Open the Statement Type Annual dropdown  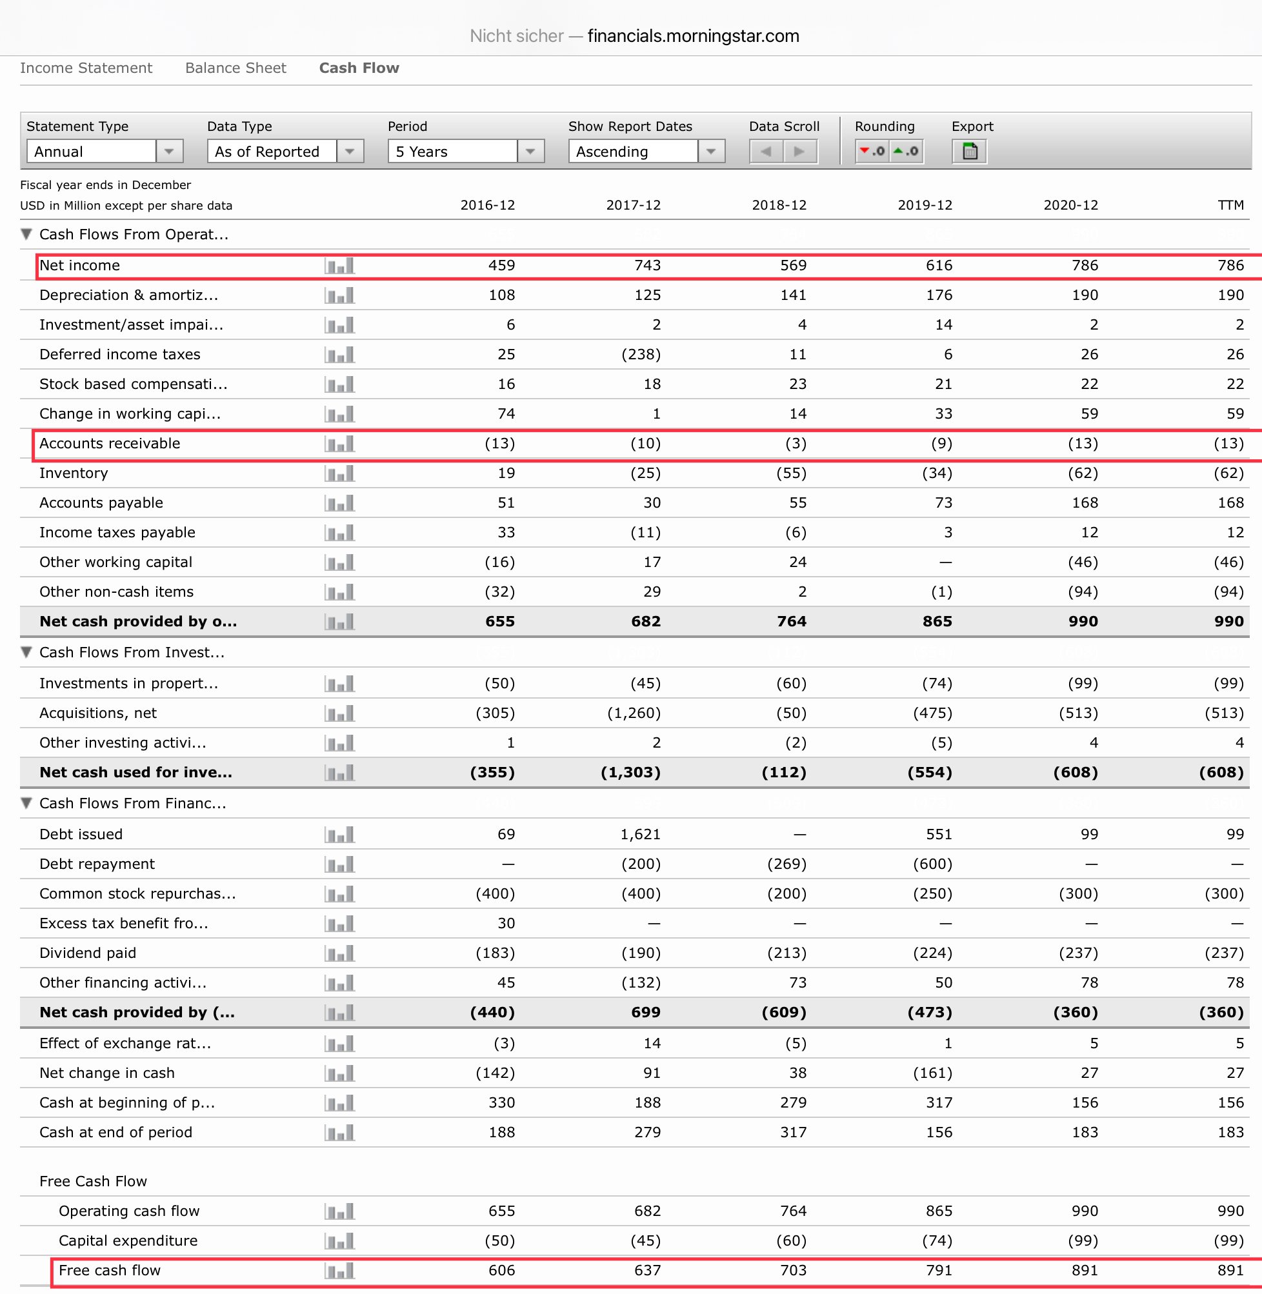pyautogui.click(x=169, y=151)
